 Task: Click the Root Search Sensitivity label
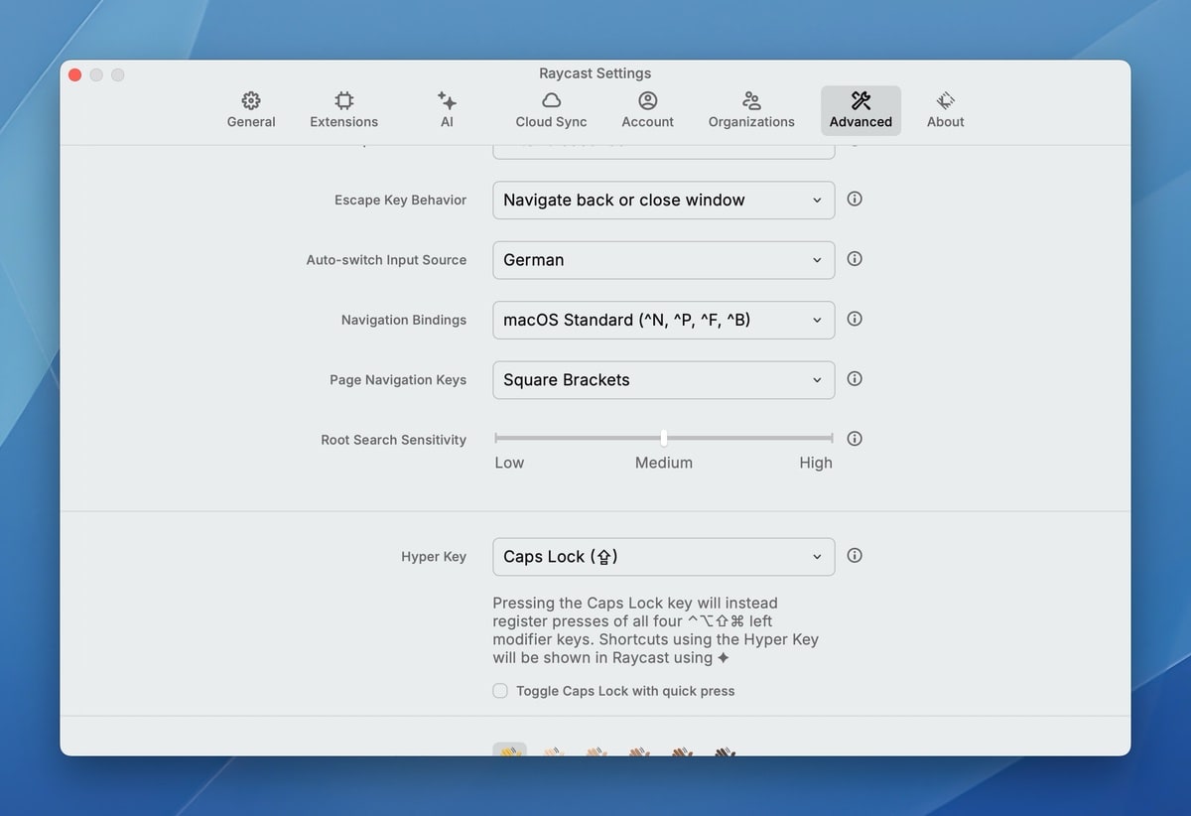click(393, 440)
